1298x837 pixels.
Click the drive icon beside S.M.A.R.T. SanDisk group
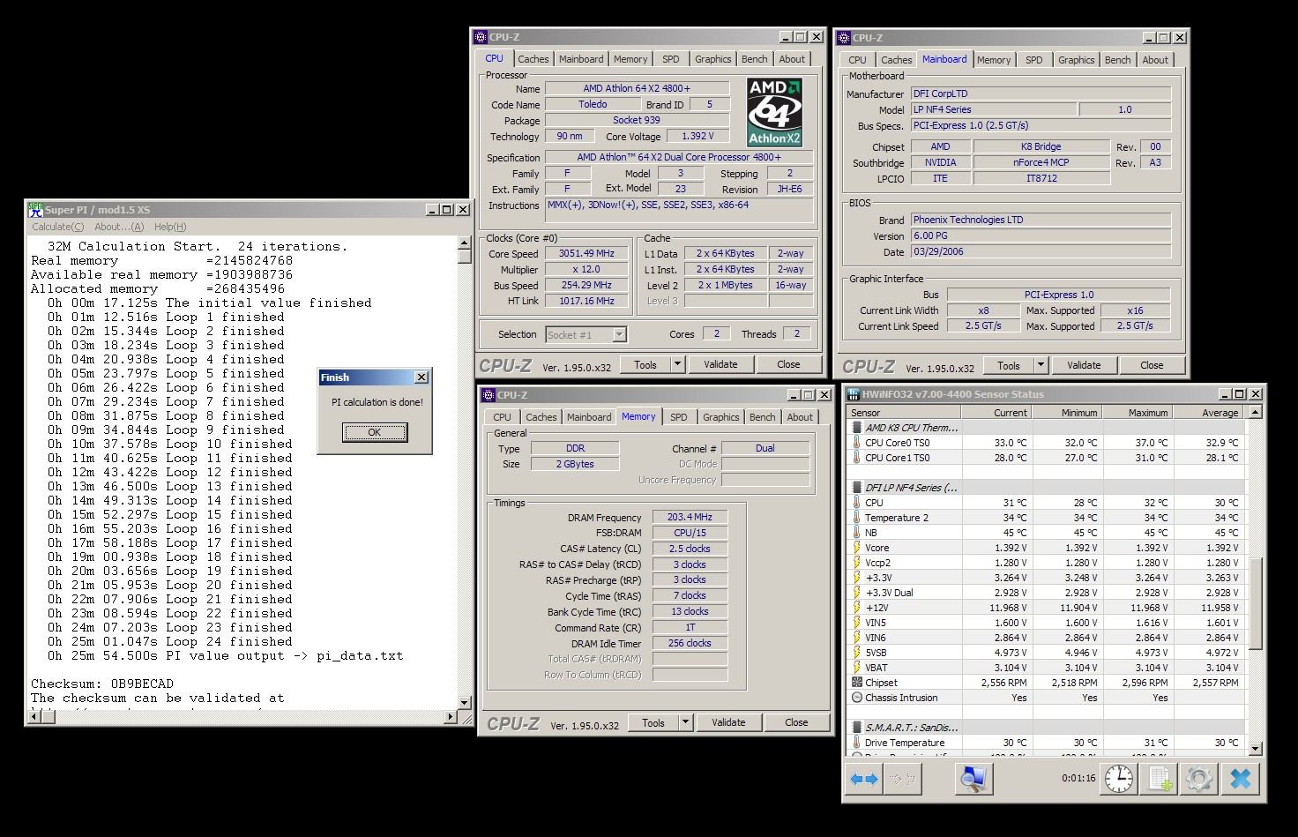coord(856,728)
